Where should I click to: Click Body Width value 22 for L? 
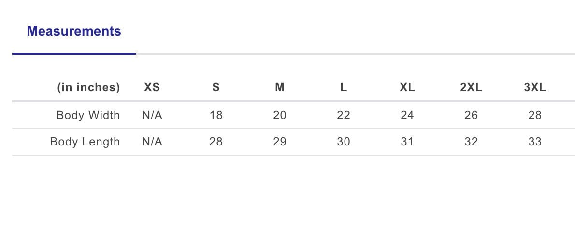pos(344,115)
